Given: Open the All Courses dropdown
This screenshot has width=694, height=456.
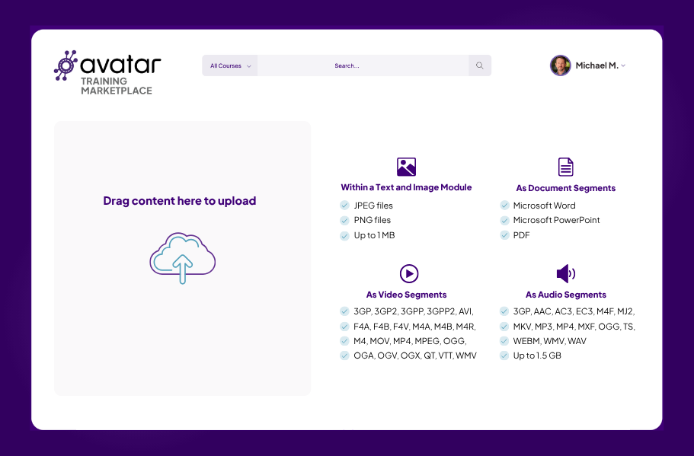Looking at the screenshot, I should pos(229,65).
